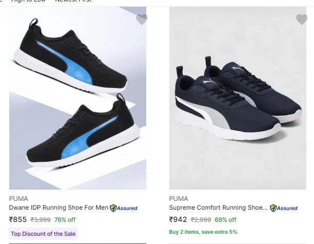Screen dimensions: 314x244
Task: Click Assured badge beside Dwane IDP shoe
Action: point(124,208)
